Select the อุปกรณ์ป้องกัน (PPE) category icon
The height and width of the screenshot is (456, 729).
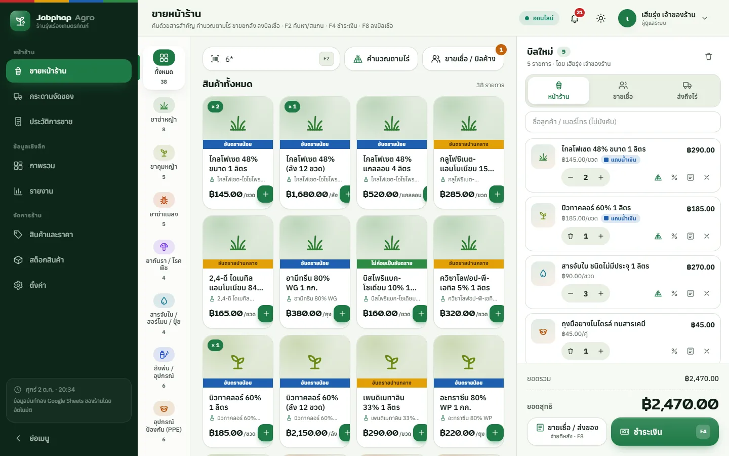click(x=164, y=408)
